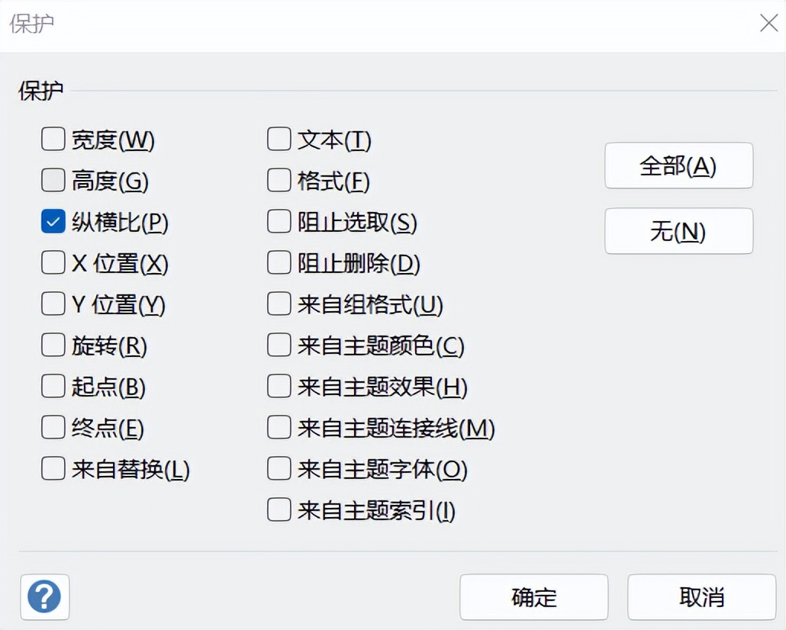Check the X 位置(X) option
The height and width of the screenshot is (630, 786).
click(53, 262)
